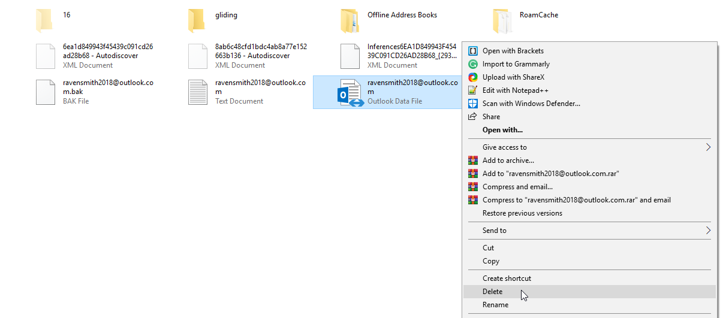The image size is (723, 318).
Task: Select Rename in the context menu
Action: pos(495,305)
